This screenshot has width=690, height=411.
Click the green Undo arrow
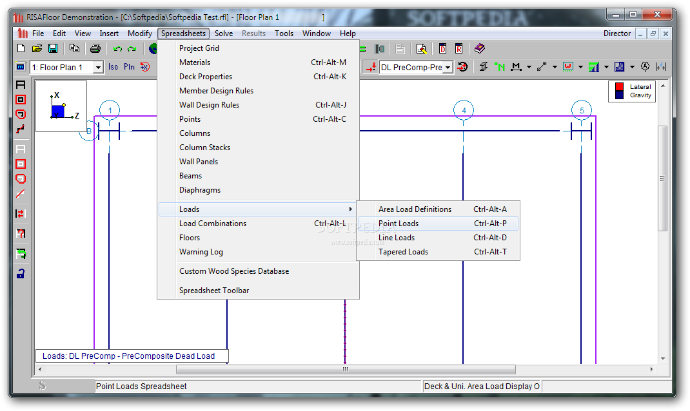tap(117, 49)
